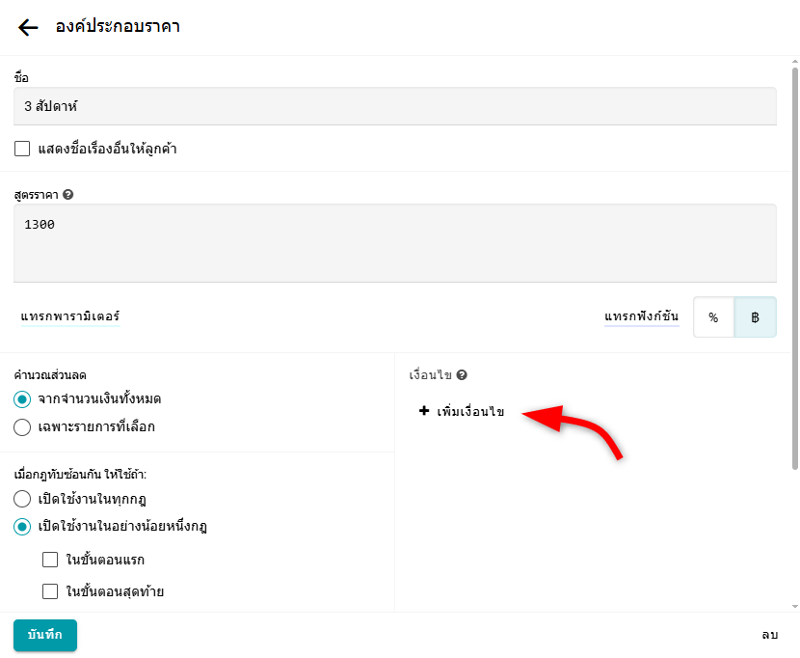The width and height of the screenshot is (800, 658).
Task: Select the baht (฿) unit toggle
Action: 755,316
